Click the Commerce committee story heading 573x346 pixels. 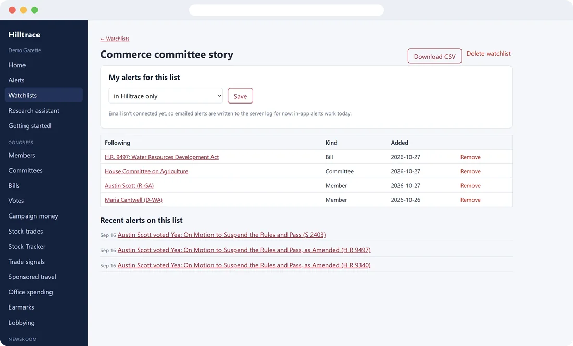click(x=167, y=55)
